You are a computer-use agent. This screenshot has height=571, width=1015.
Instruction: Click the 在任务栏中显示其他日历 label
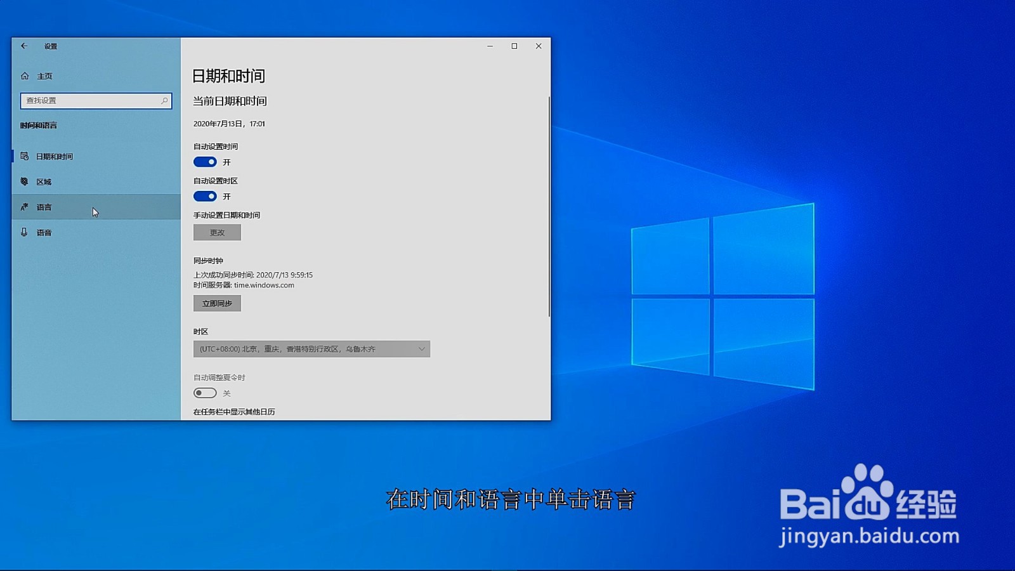(x=234, y=412)
